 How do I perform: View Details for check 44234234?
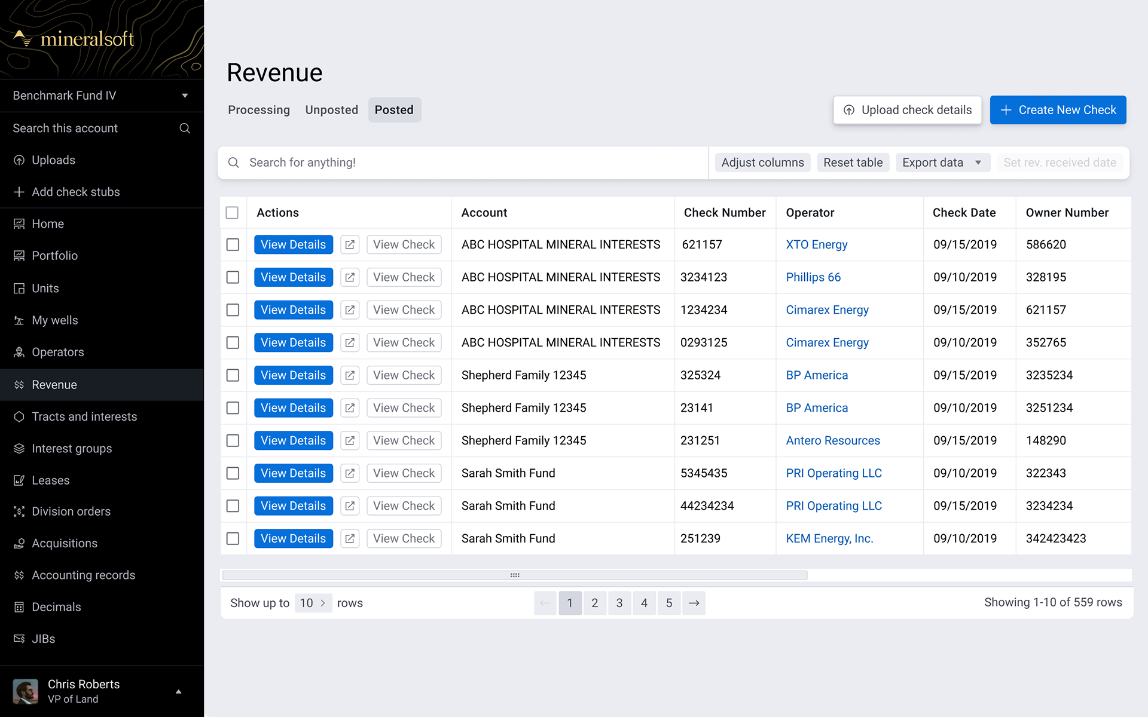[x=294, y=506]
